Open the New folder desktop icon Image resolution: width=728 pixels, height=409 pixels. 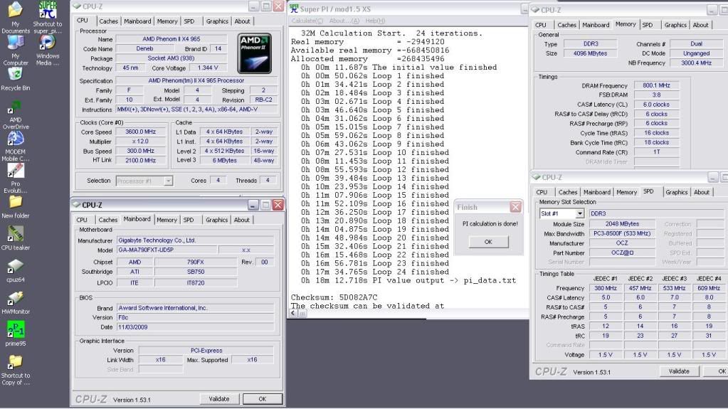16,202
